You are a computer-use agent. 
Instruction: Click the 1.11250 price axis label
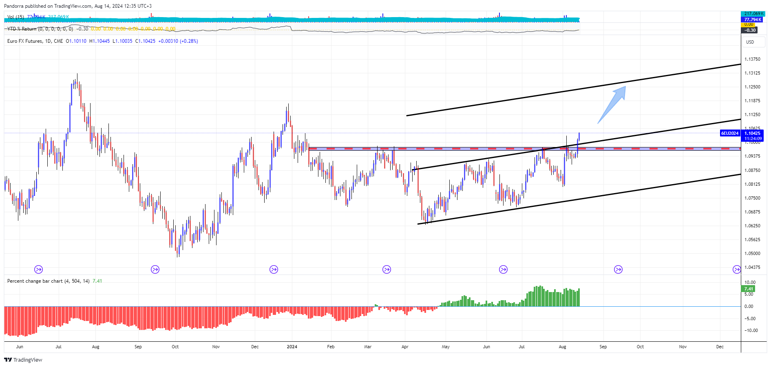point(752,114)
